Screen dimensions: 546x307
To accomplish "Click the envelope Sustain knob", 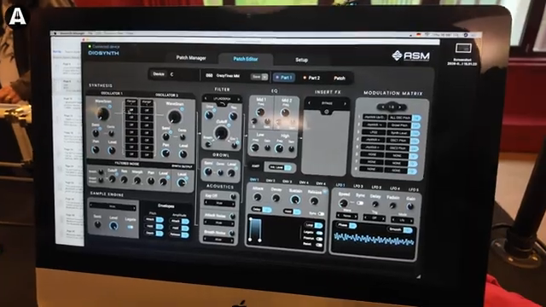I will click(x=295, y=200).
